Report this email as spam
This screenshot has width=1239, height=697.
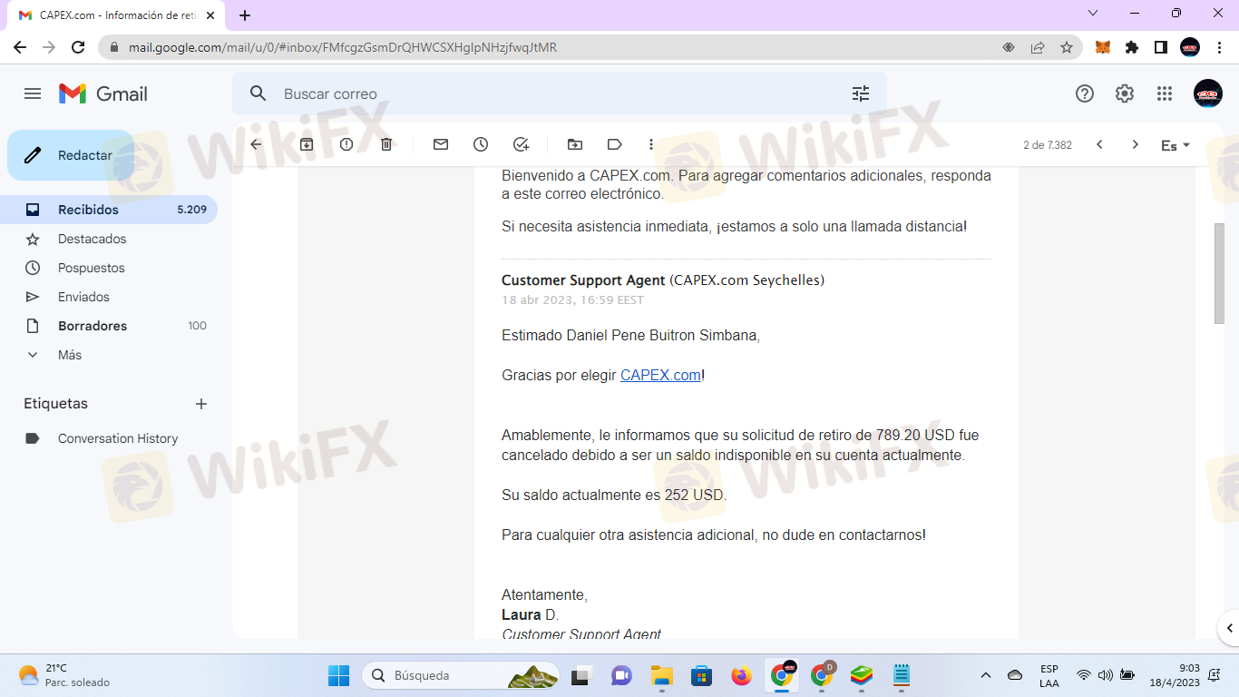[x=346, y=144]
